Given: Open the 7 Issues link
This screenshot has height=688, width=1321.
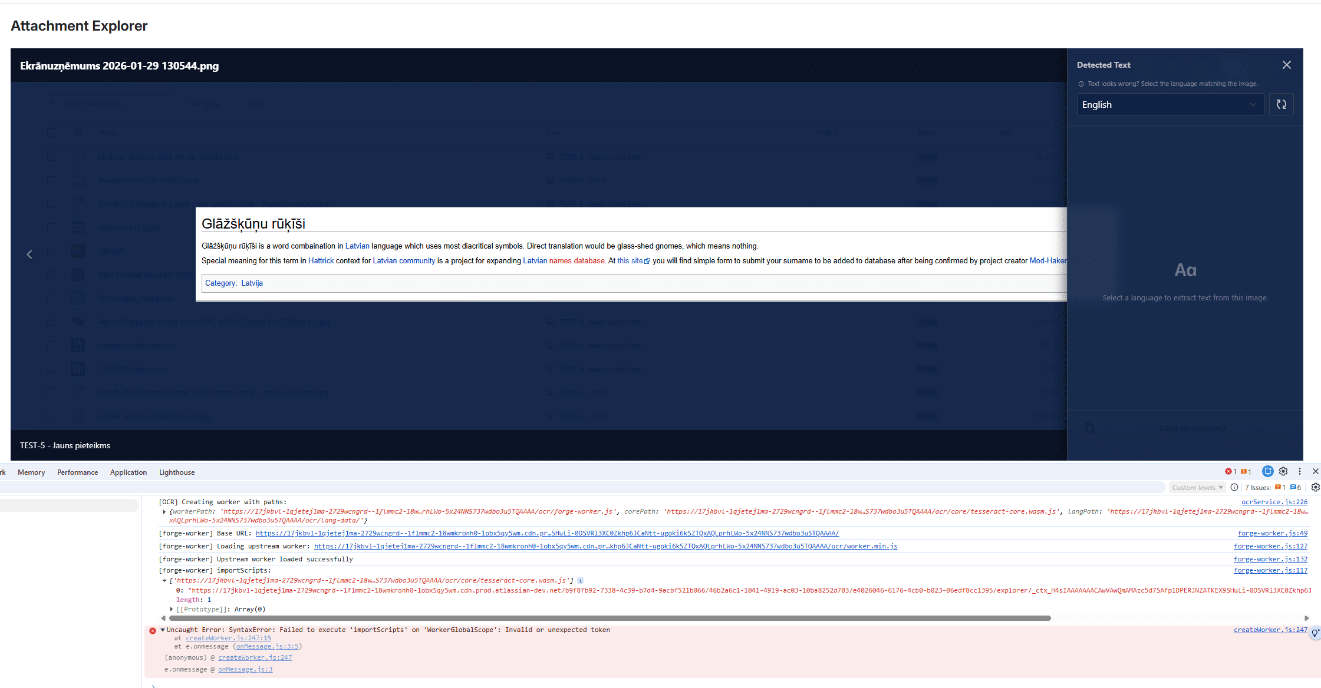Looking at the screenshot, I should pyautogui.click(x=1257, y=487).
